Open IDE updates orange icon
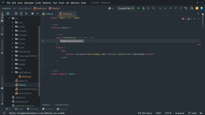 click(x=197, y=8)
